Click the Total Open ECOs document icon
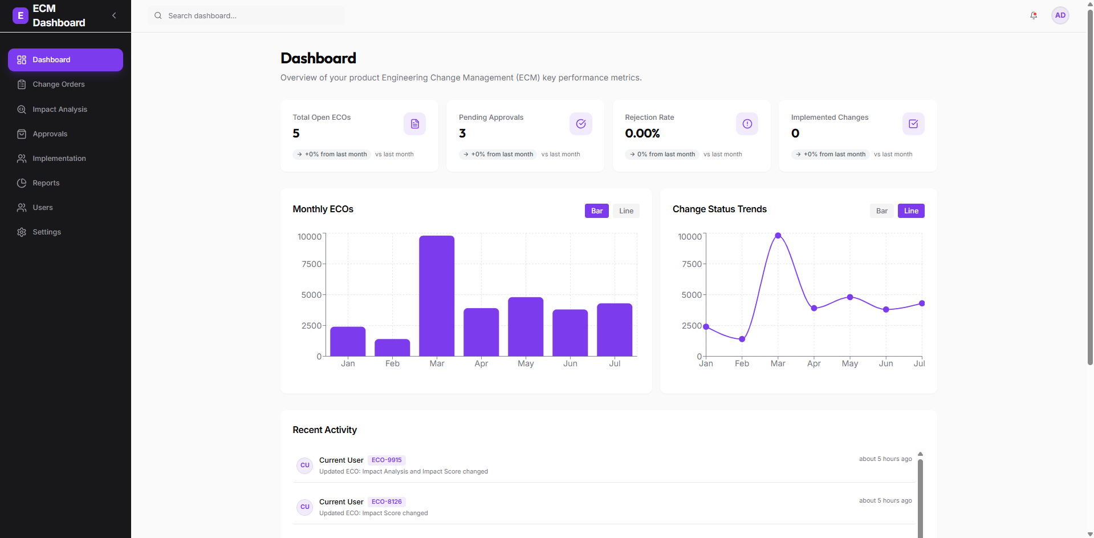This screenshot has height=538, width=1094. pos(414,124)
